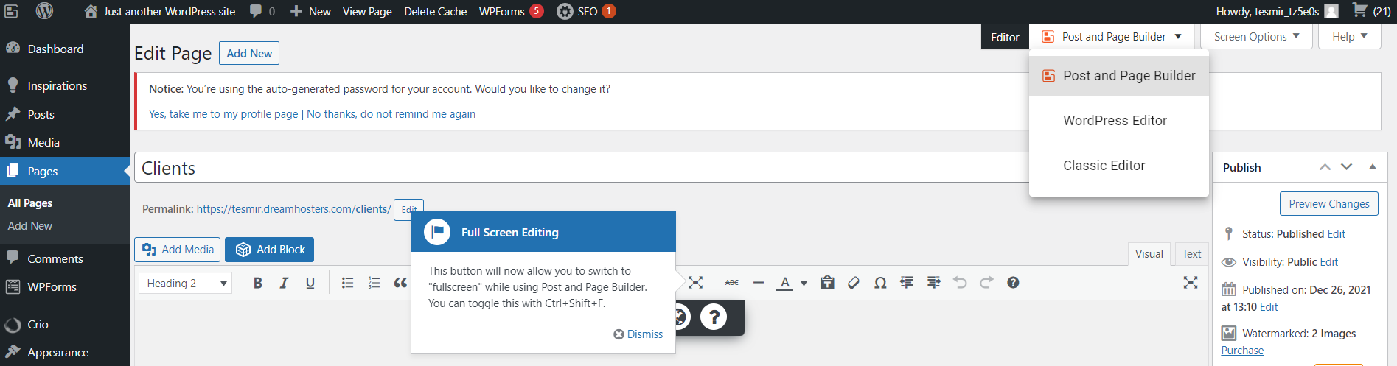Insert a numbered list
The height and width of the screenshot is (366, 1397).
tap(374, 283)
